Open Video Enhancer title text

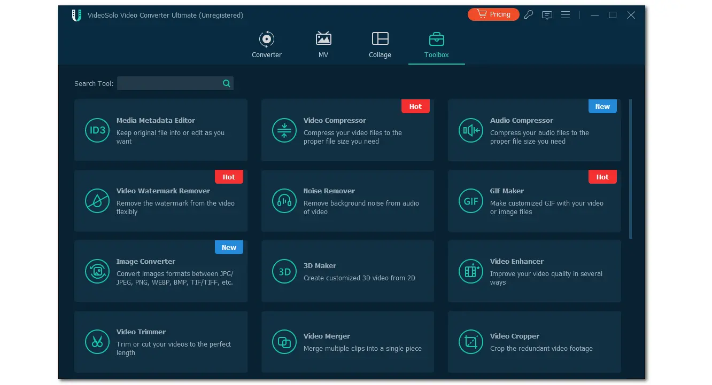point(517,262)
